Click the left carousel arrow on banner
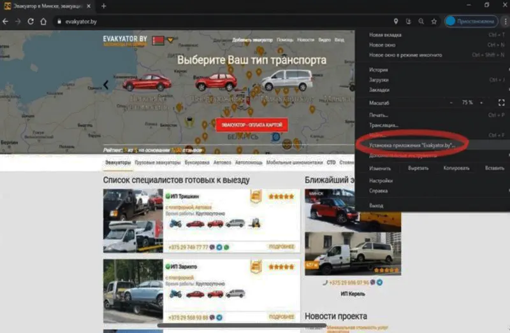The height and width of the screenshot is (333, 510). click(106, 84)
